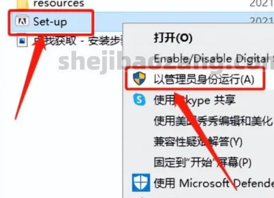The image size is (274, 198).
Task: Select Enable/Disable Digital menu entry
Action: pyautogui.click(x=214, y=58)
